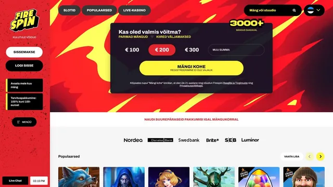Open the Live-Kasiino tab
The width and height of the screenshot is (333, 187).
[134, 10]
